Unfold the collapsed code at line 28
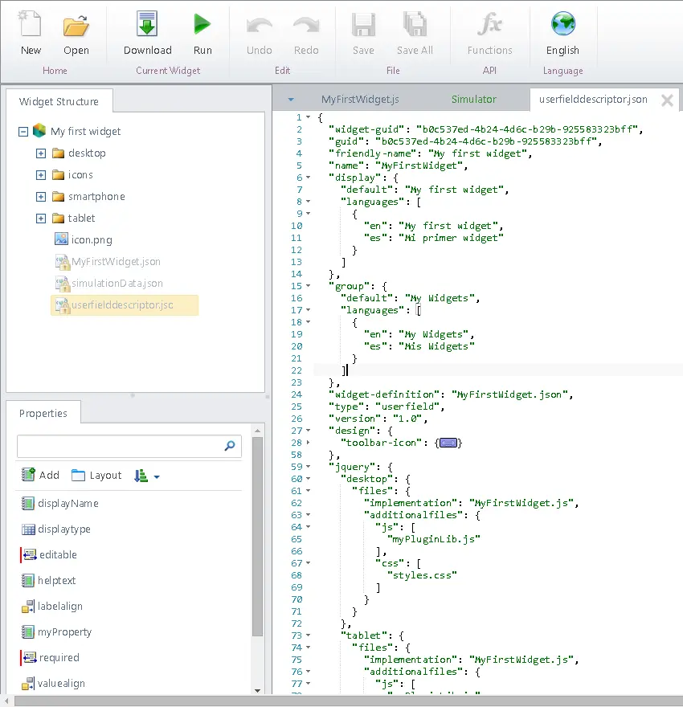The height and width of the screenshot is (707, 683). (x=309, y=443)
